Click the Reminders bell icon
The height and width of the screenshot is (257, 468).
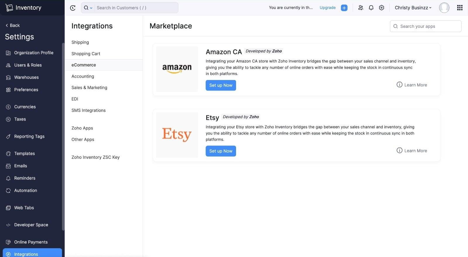[8, 178]
